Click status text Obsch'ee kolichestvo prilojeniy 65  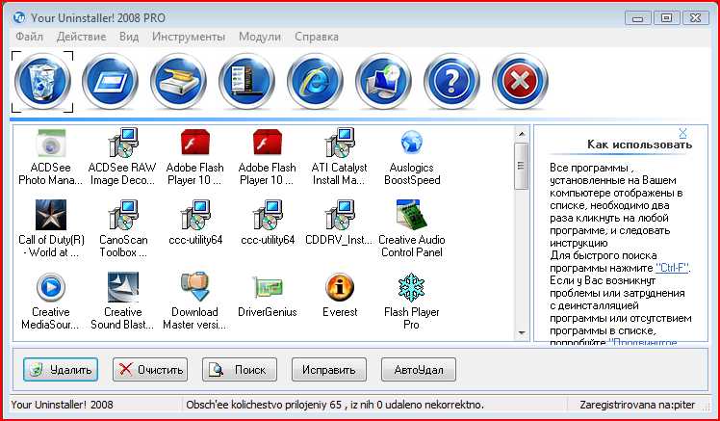[x=334, y=405]
